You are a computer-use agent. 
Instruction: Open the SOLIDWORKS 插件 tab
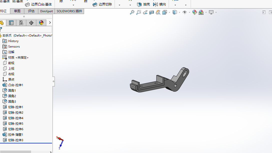tap(69, 11)
